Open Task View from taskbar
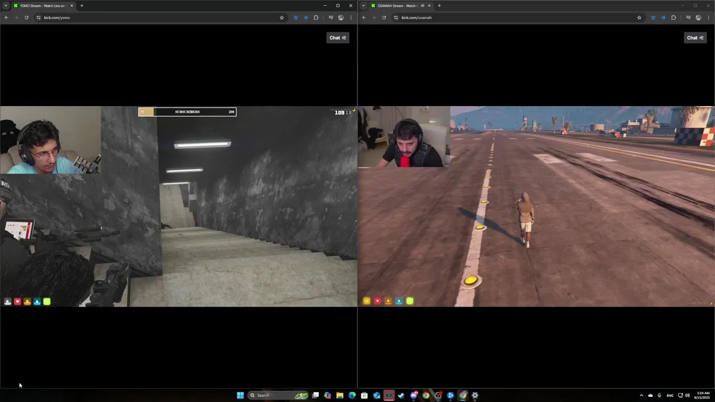715x402 pixels. point(316,395)
